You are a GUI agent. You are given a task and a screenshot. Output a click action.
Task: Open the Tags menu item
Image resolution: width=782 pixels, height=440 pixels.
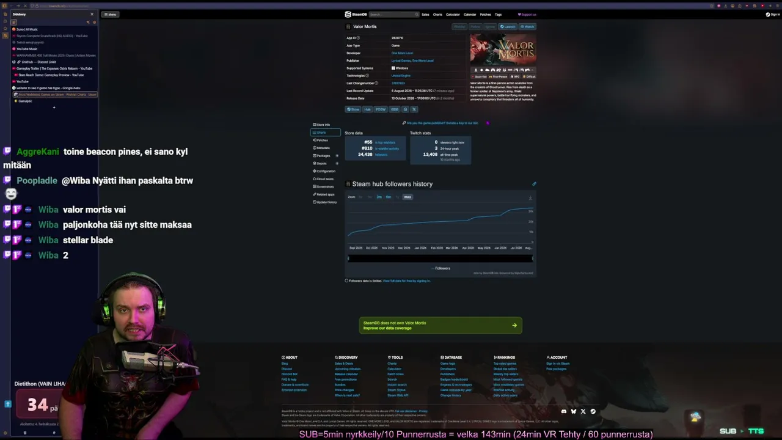point(499,14)
